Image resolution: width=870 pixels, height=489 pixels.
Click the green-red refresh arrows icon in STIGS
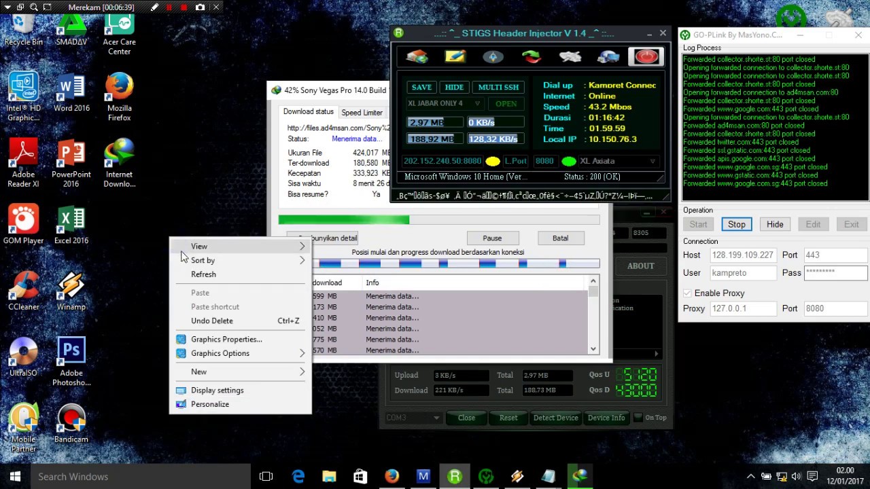[532, 56]
